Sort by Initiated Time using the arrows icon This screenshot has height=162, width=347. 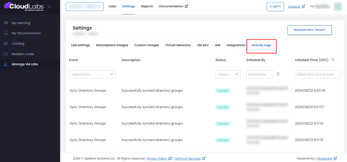tap(333, 60)
